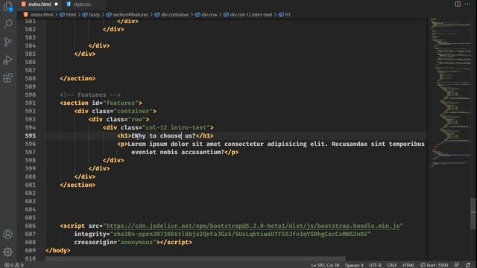Switch to the style.css tab

(82, 4)
